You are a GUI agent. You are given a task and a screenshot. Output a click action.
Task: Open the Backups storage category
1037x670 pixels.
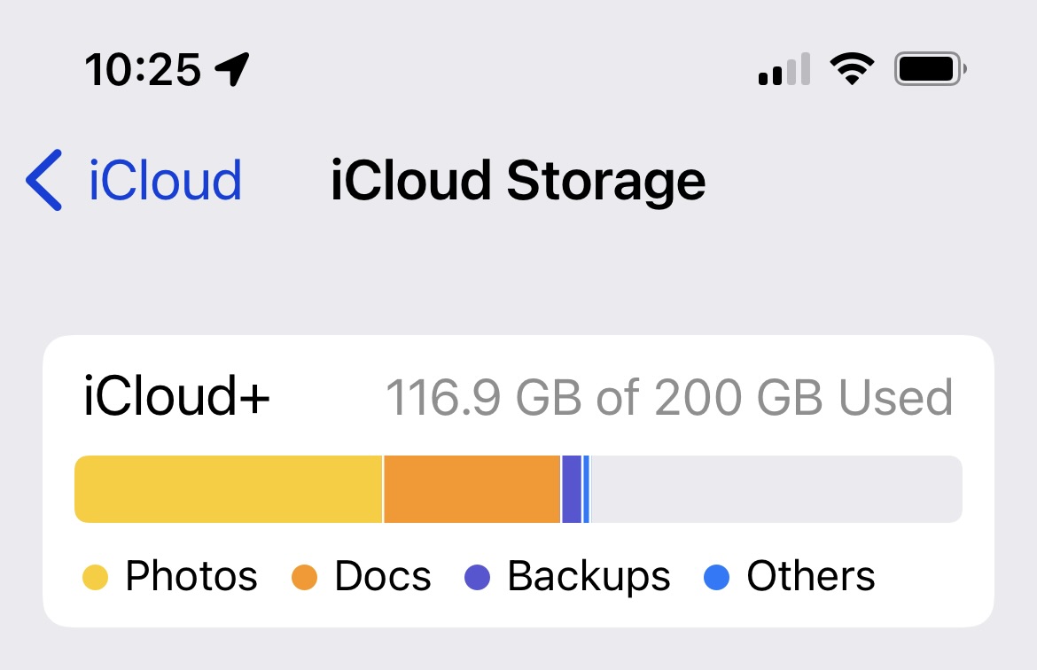coord(587,576)
